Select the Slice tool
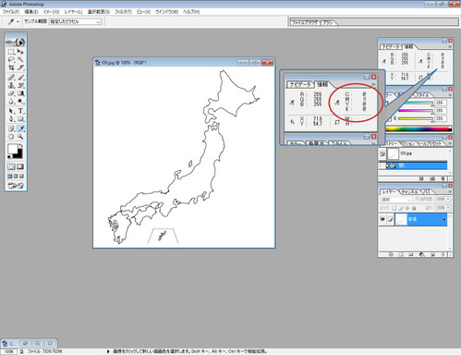This screenshot has height=355, width=461. (20, 67)
